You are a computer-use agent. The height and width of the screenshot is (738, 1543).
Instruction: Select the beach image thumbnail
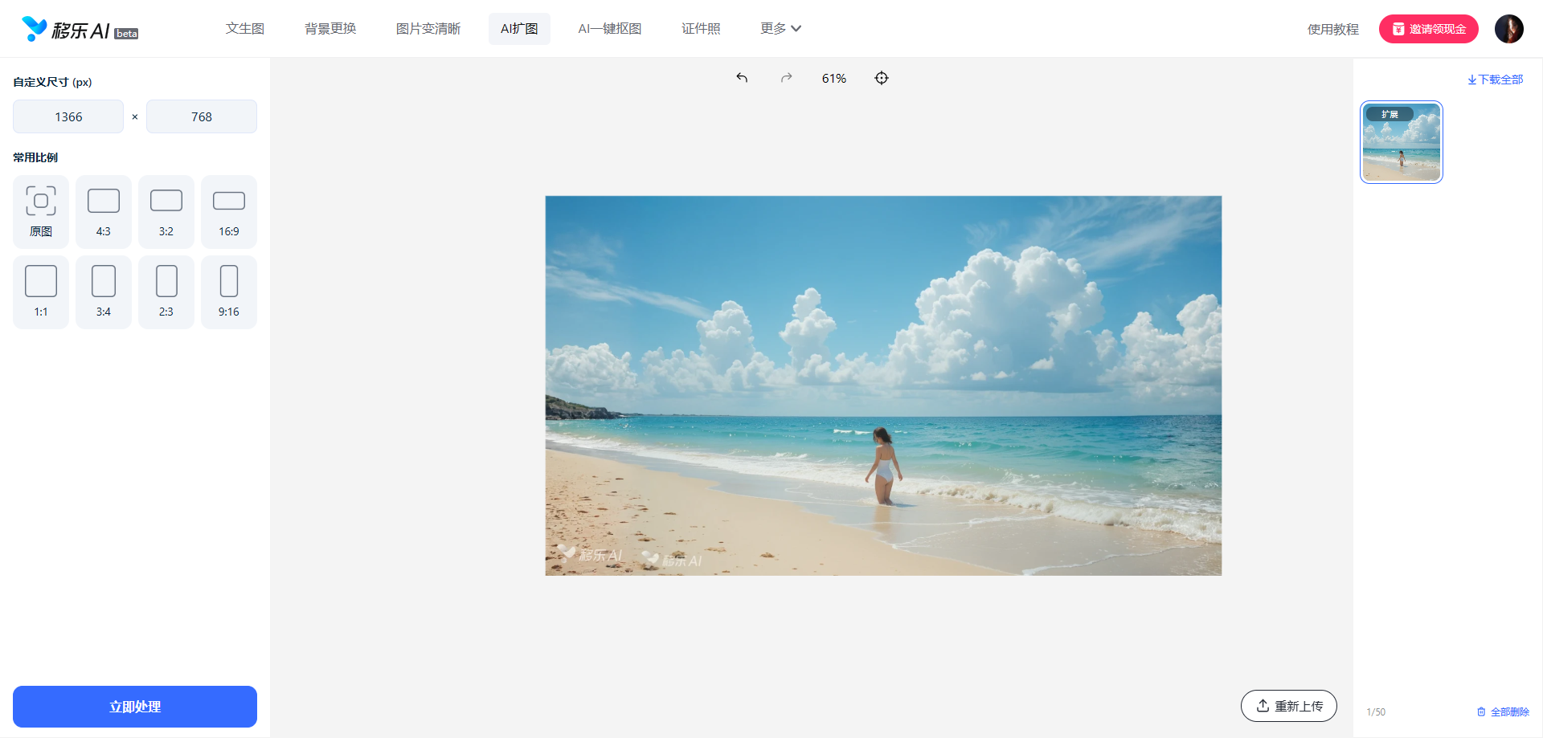click(x=1401, y=142)
